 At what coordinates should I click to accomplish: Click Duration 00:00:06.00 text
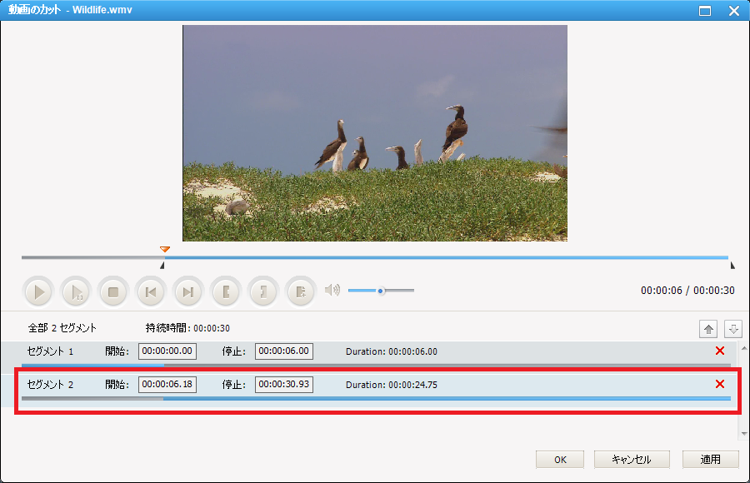coord(392,351)
